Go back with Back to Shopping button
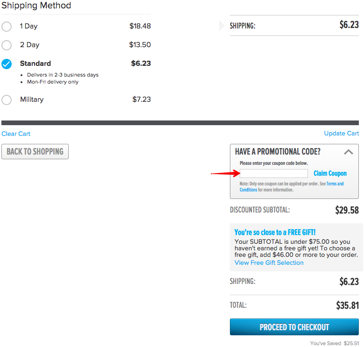The height and width of the screenshot is (347, 364). pos(35,152)
